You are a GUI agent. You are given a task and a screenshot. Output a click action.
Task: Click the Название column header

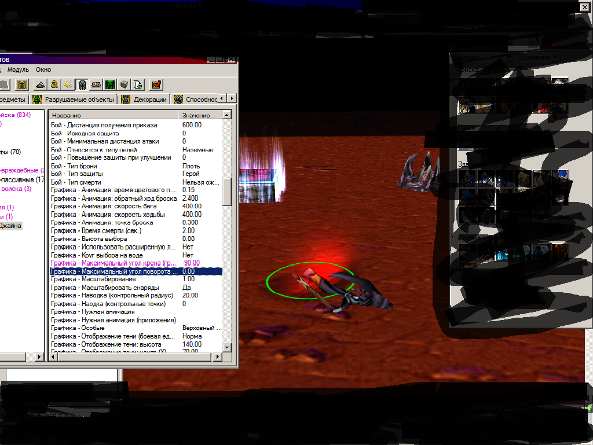114,115
